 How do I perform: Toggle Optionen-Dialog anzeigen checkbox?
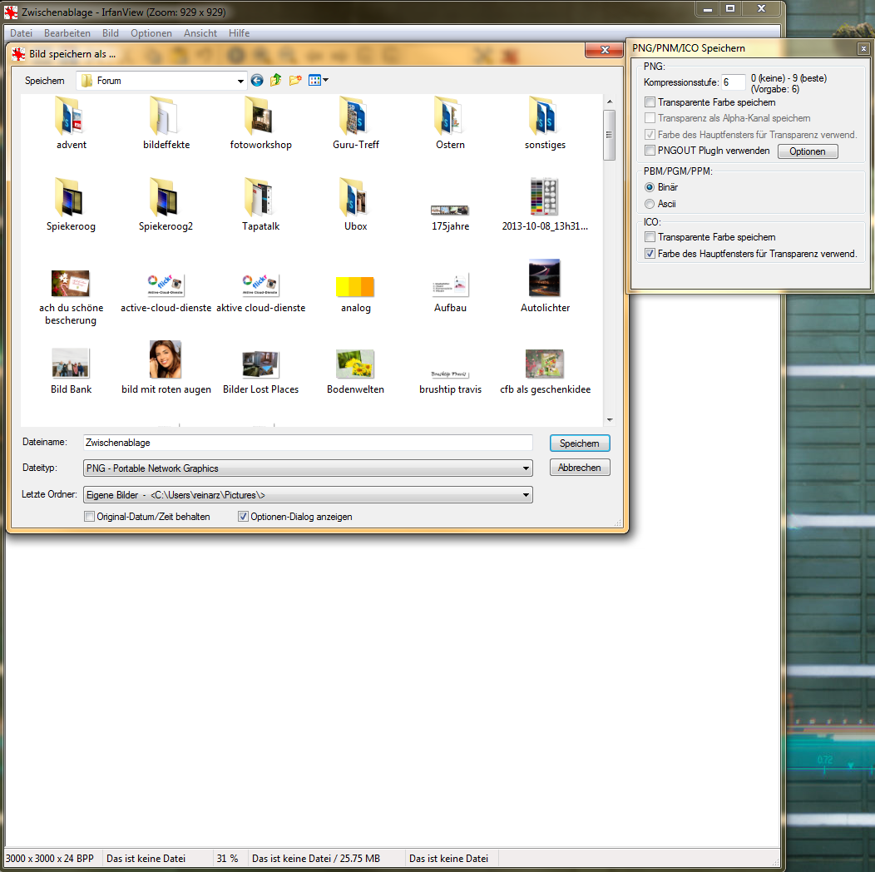244,517
